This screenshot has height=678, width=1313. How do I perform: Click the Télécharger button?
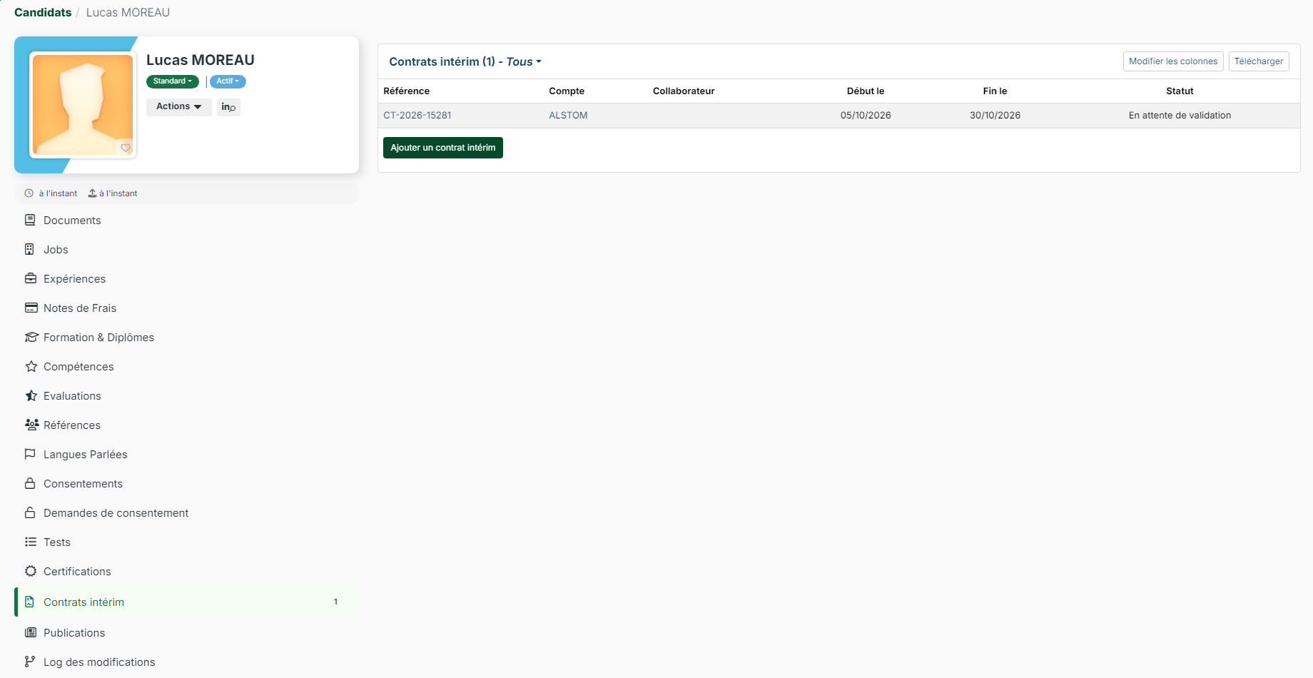[1259, 61]
